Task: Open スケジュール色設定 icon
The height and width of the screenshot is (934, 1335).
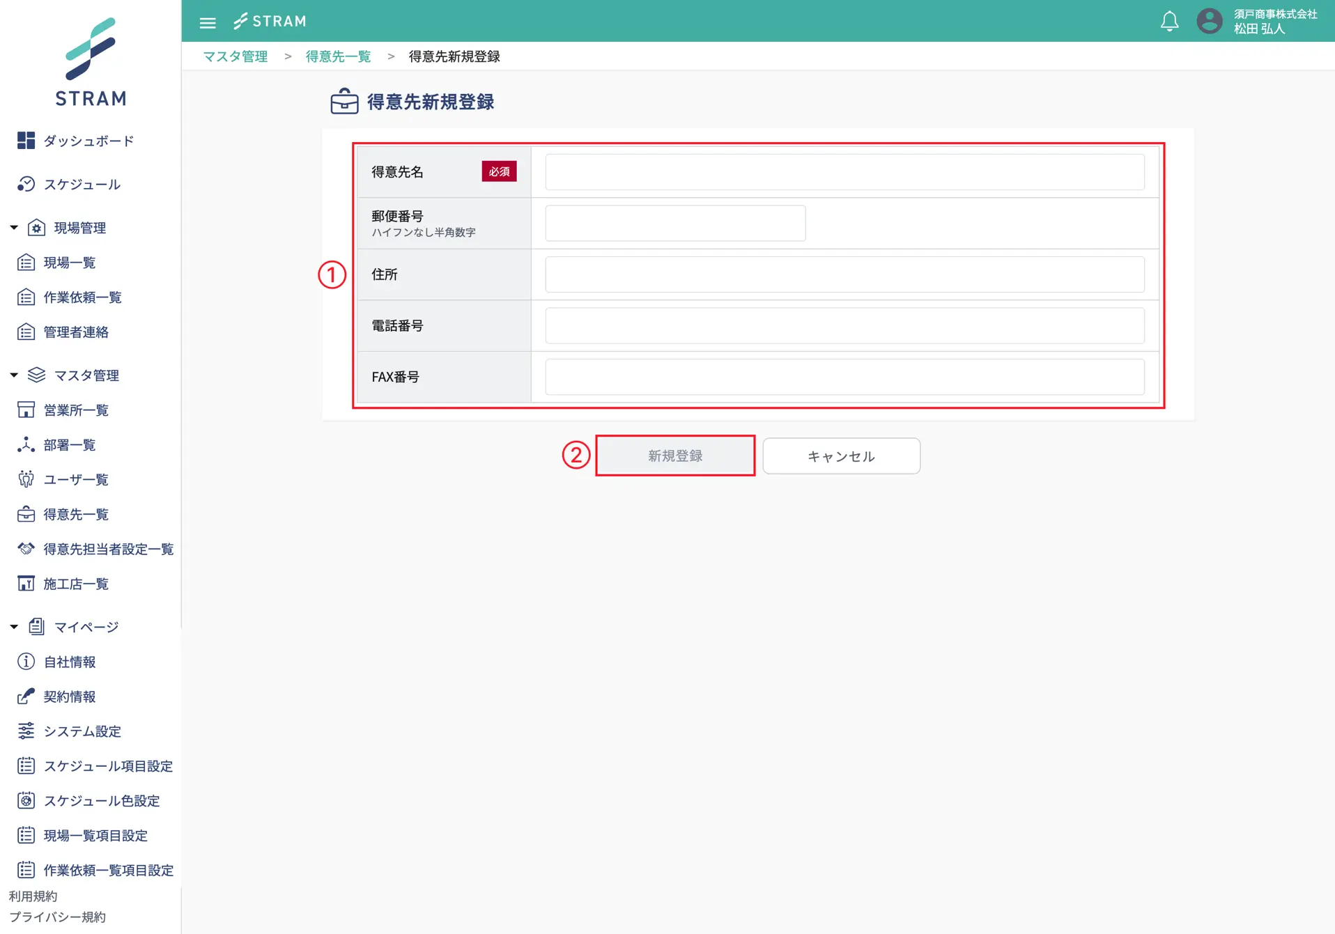Action: [x=26, y=800]
